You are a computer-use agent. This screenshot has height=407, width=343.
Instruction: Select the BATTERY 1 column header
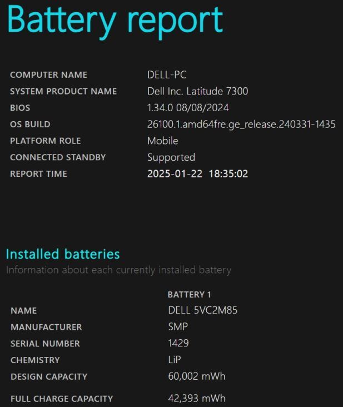(x=189, y=295)
